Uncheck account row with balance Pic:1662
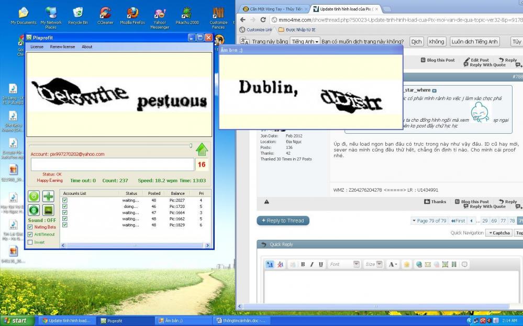This screenshot has width=523, height=326. tap(65, 218)
